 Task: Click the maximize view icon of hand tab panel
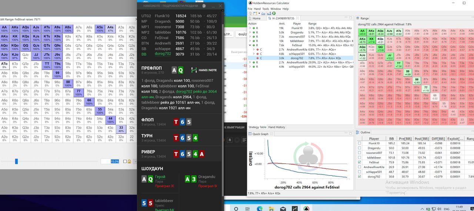click(350, 18)
